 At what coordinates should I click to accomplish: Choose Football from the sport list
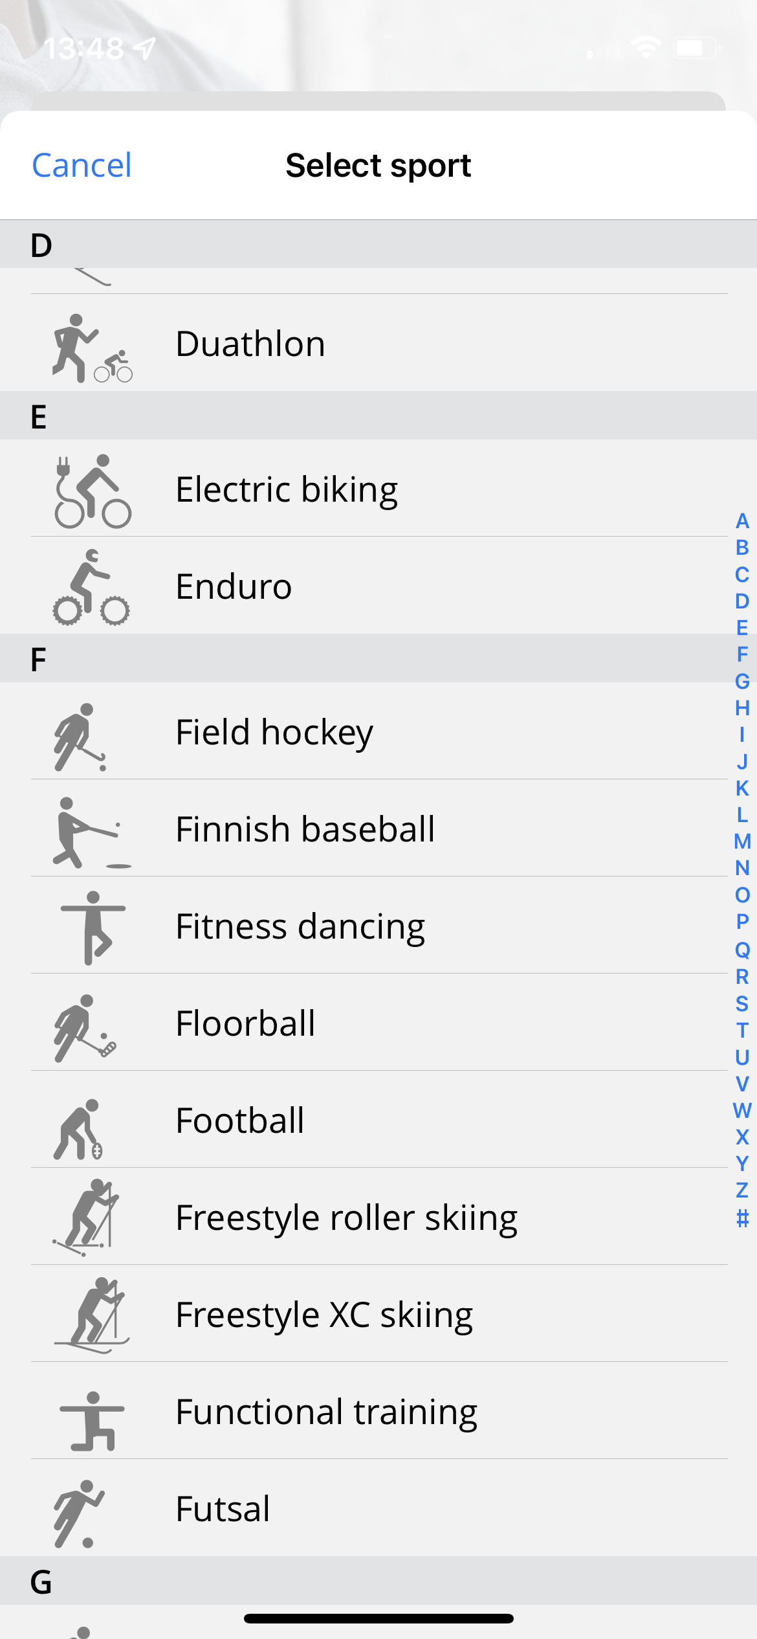tap(239, 1121)
